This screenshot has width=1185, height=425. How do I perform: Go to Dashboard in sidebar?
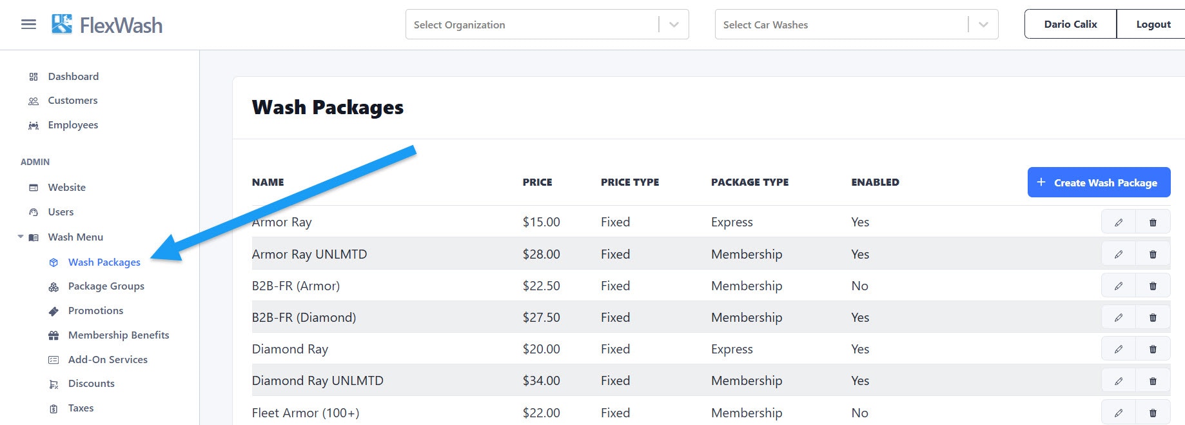pos(73,76)
